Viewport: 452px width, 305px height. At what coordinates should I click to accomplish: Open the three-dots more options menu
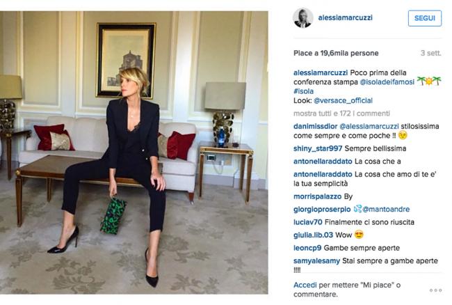pos(435,290)
